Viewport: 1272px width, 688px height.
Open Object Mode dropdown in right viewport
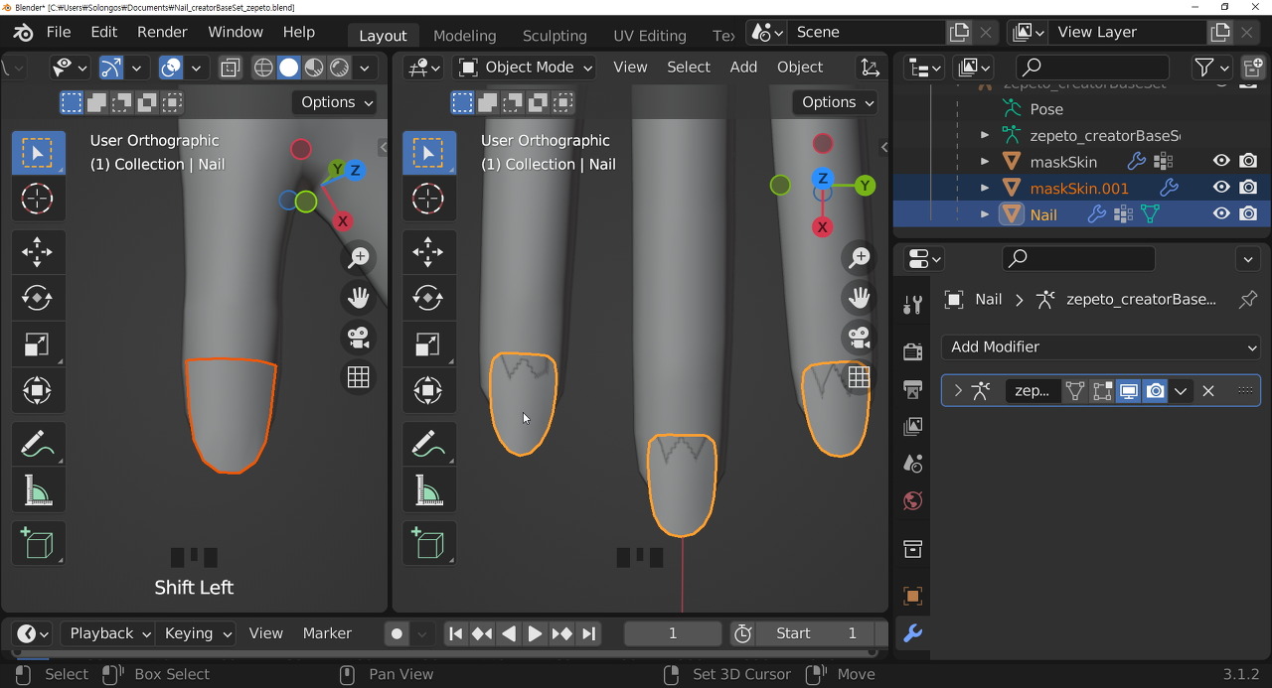527,68
